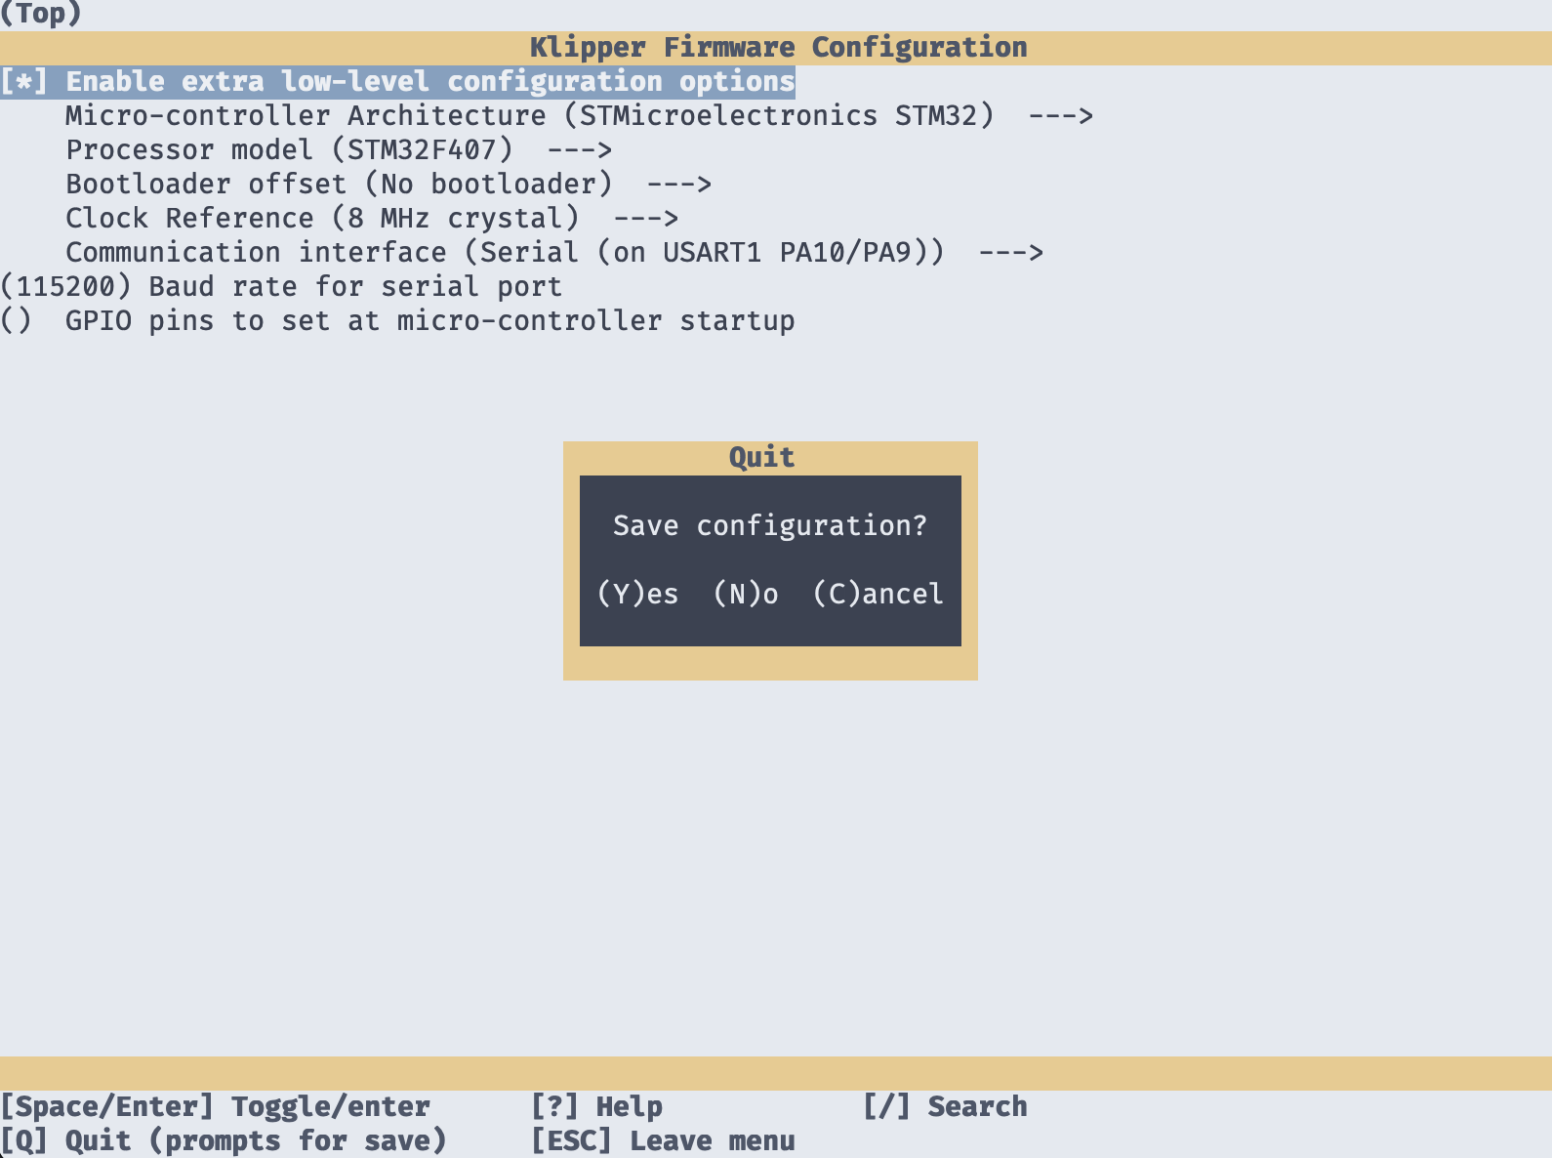Click the [Space/Enter] Toggle/enter hint
This screenshot has height=1158, width=1552.
215,1107
